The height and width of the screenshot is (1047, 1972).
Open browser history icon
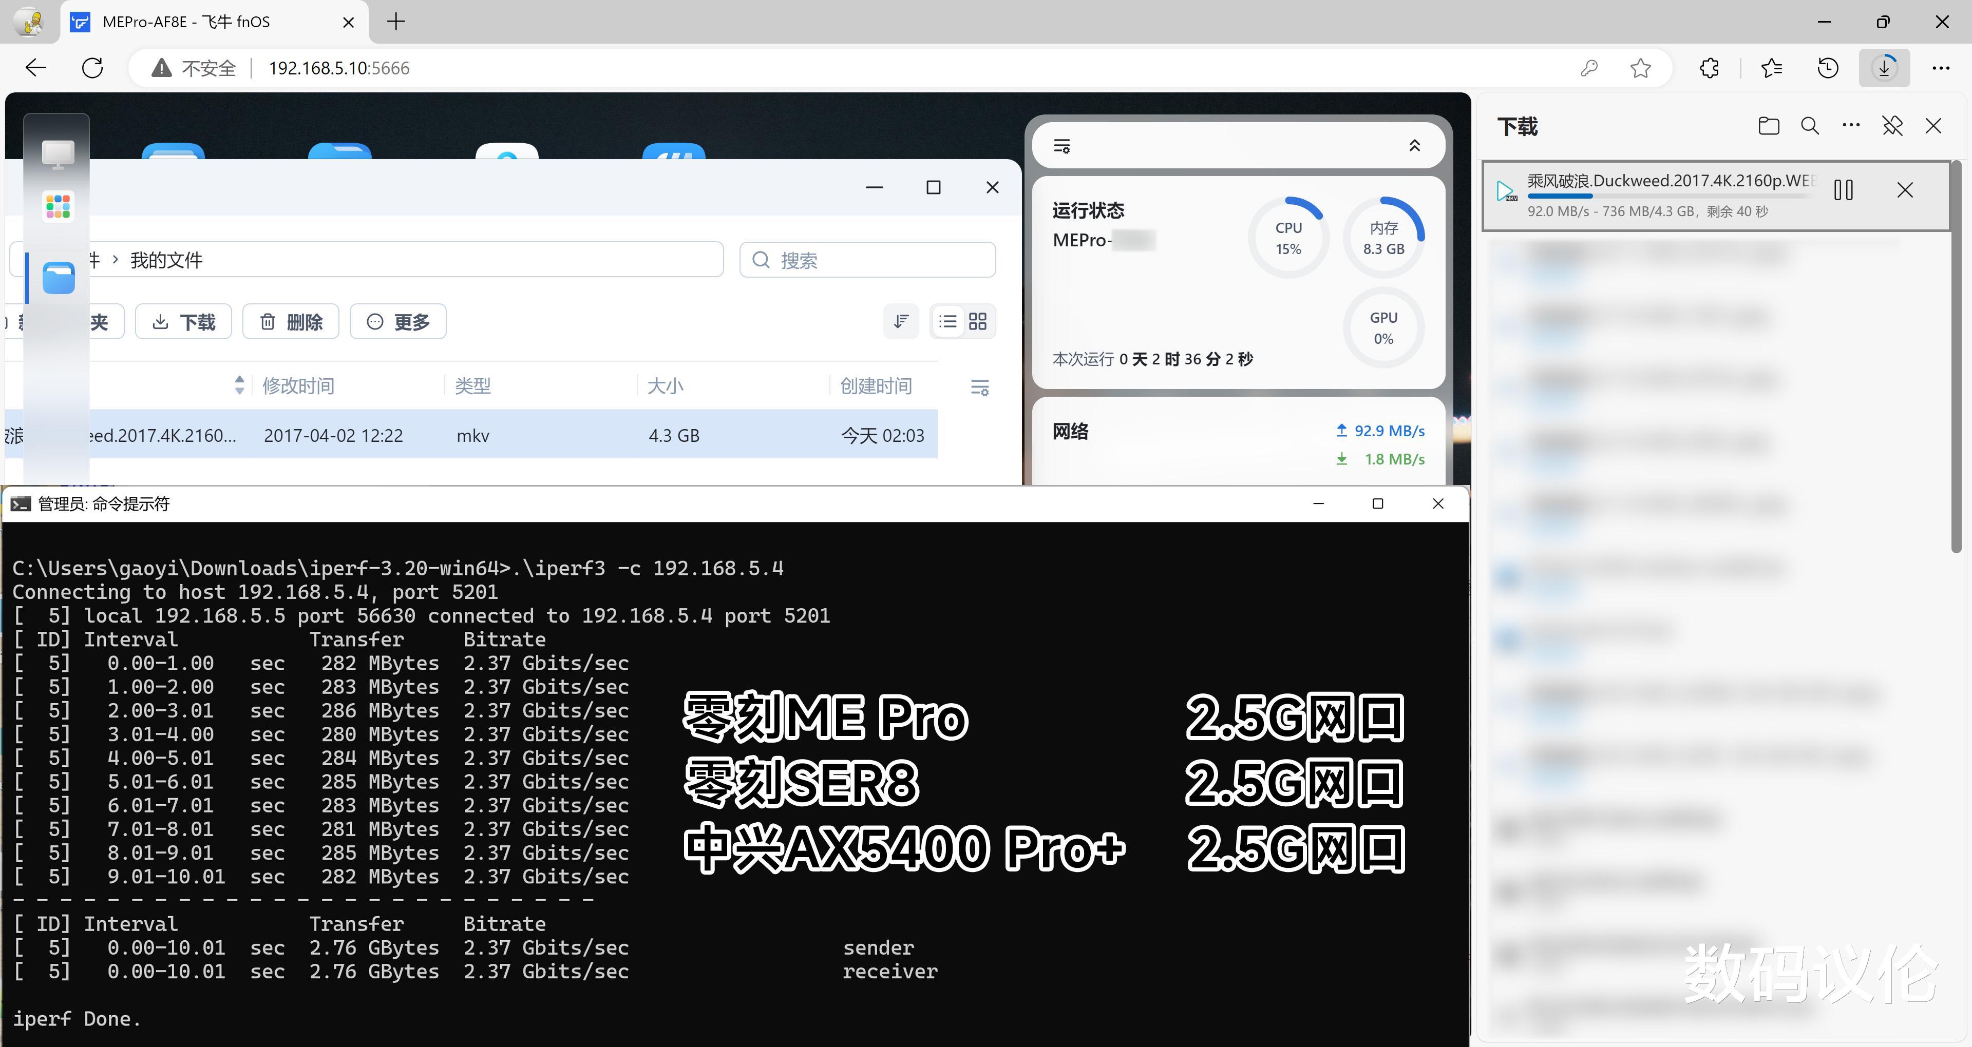pos(1827,68)
